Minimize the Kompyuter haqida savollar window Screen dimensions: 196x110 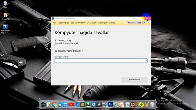pyautogui.click(x=134, y=18)
